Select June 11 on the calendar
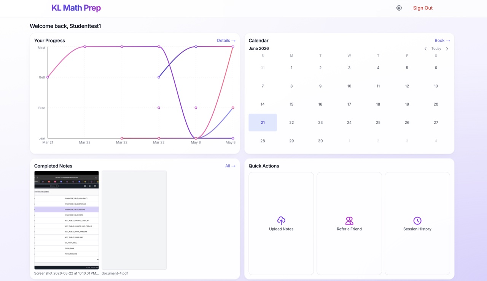487x281 pixels. tap(378, 86)
